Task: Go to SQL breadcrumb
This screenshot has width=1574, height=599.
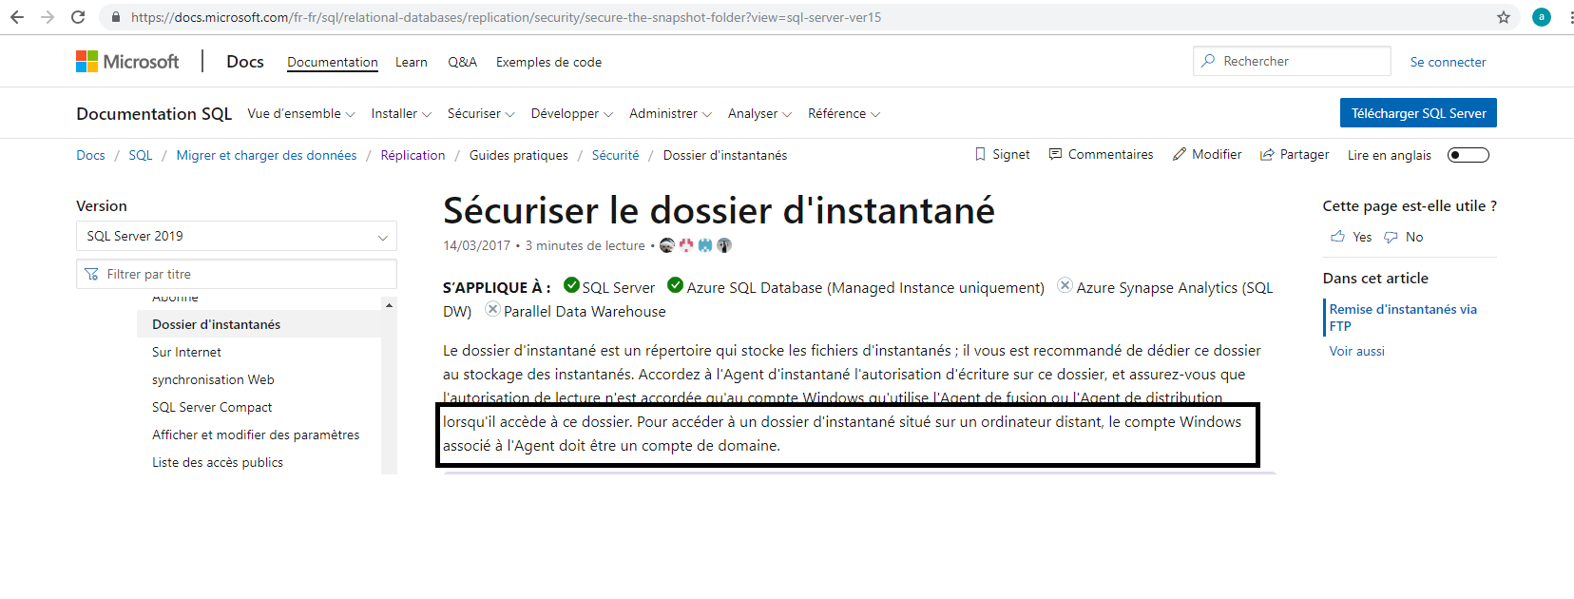Action: (x=141, y=155)
